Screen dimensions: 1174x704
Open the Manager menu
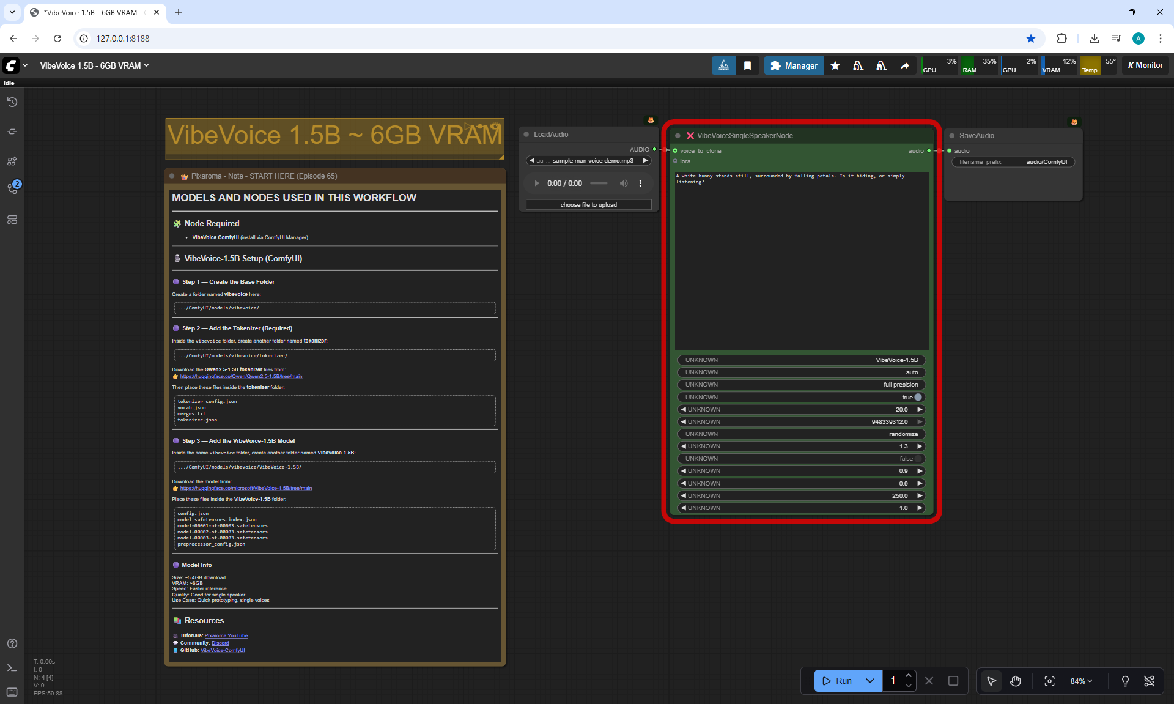[794, 65]
